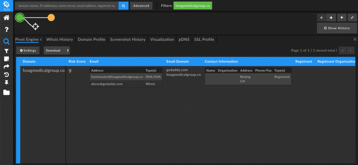Image resolution: width=358 pixels, height=165 pixels.
Task: Open the Visualization tab
Action: [x=162, y=39]
